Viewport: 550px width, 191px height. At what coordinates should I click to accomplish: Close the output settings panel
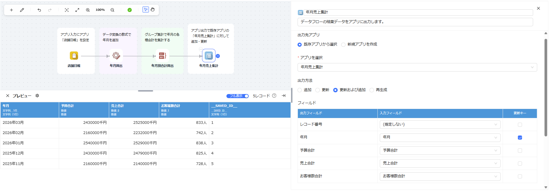tap(538, 8)
